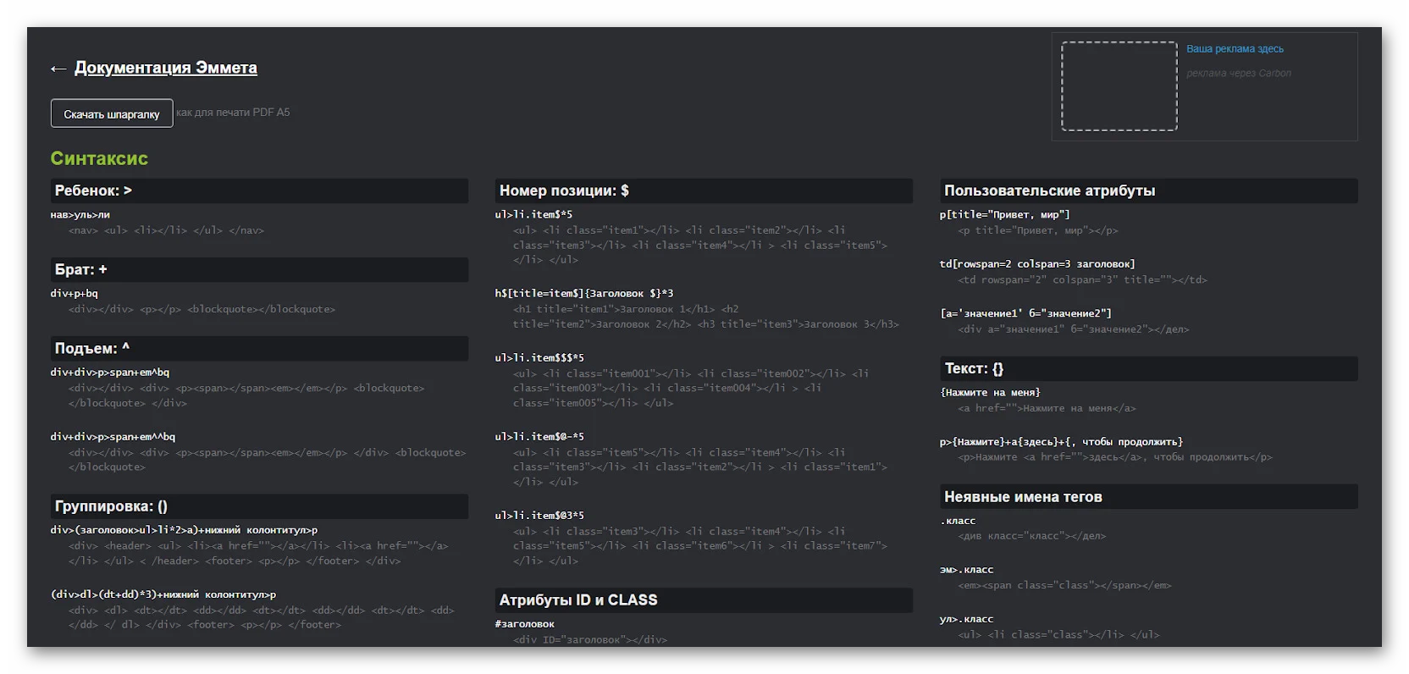The image size is (1409, 674).
Task: Select the p>{Нажмите}+a{здесь} abbreviation
Action: click(1061, 442)
